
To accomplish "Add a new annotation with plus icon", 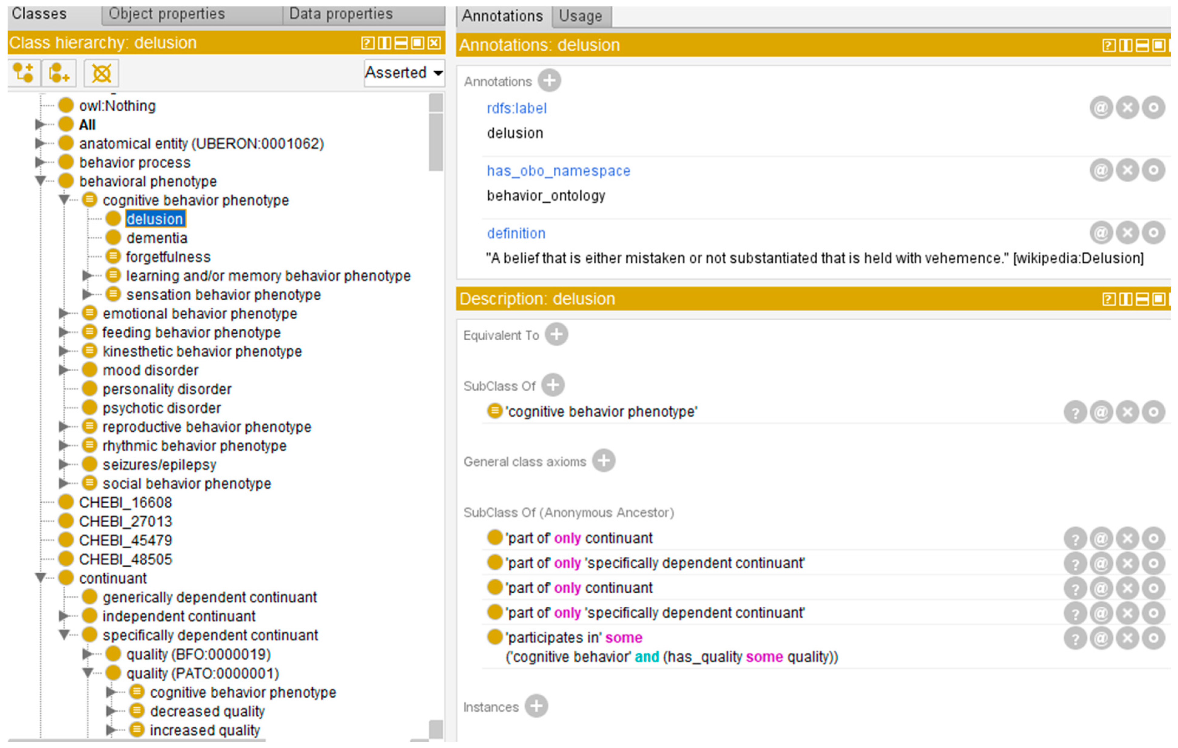I will click(549, 81).
